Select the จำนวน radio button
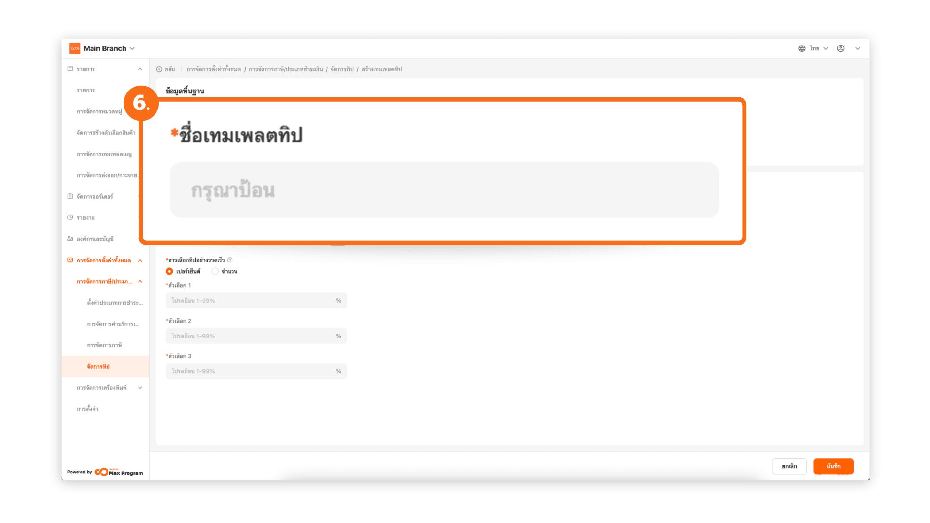Viewport: 930px width, 523px height. 215,271
